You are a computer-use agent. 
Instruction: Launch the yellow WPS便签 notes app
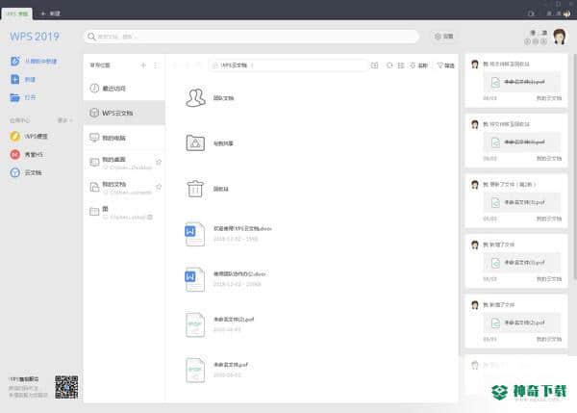coord(15,137)
